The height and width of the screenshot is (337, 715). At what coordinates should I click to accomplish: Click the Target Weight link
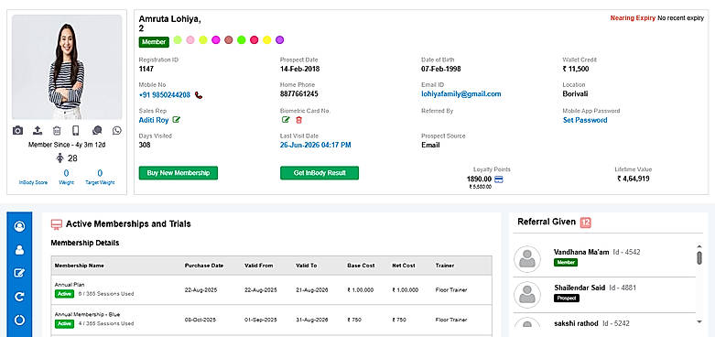[100, 182]
